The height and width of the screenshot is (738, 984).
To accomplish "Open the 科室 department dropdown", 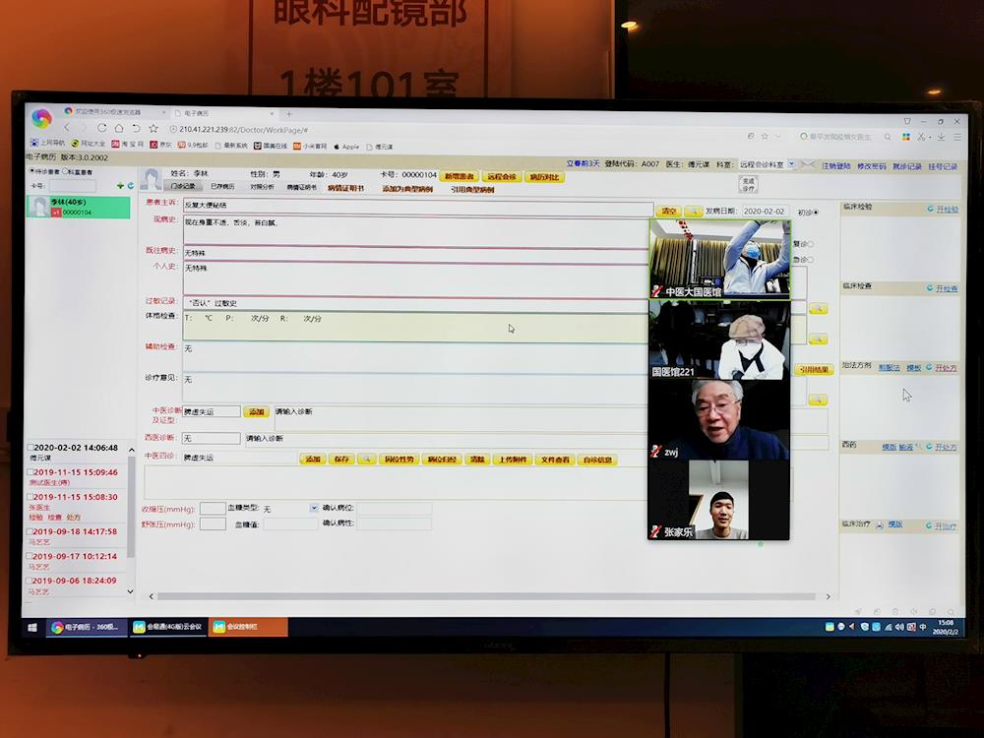I will (x=793, y=165).
